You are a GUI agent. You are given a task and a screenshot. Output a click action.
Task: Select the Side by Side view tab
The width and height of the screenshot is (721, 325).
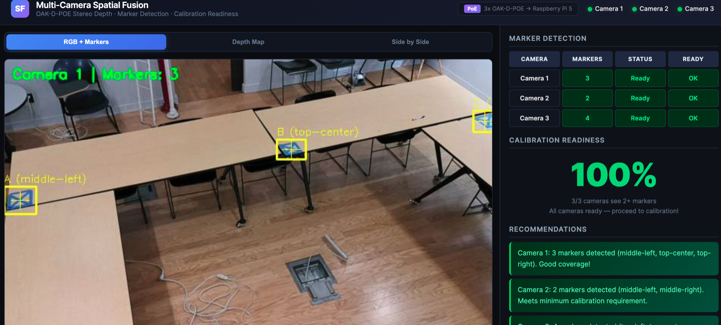point(410,42)
